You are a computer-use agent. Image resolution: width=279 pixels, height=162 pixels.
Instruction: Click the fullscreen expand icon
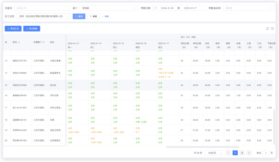click(273, 28)
